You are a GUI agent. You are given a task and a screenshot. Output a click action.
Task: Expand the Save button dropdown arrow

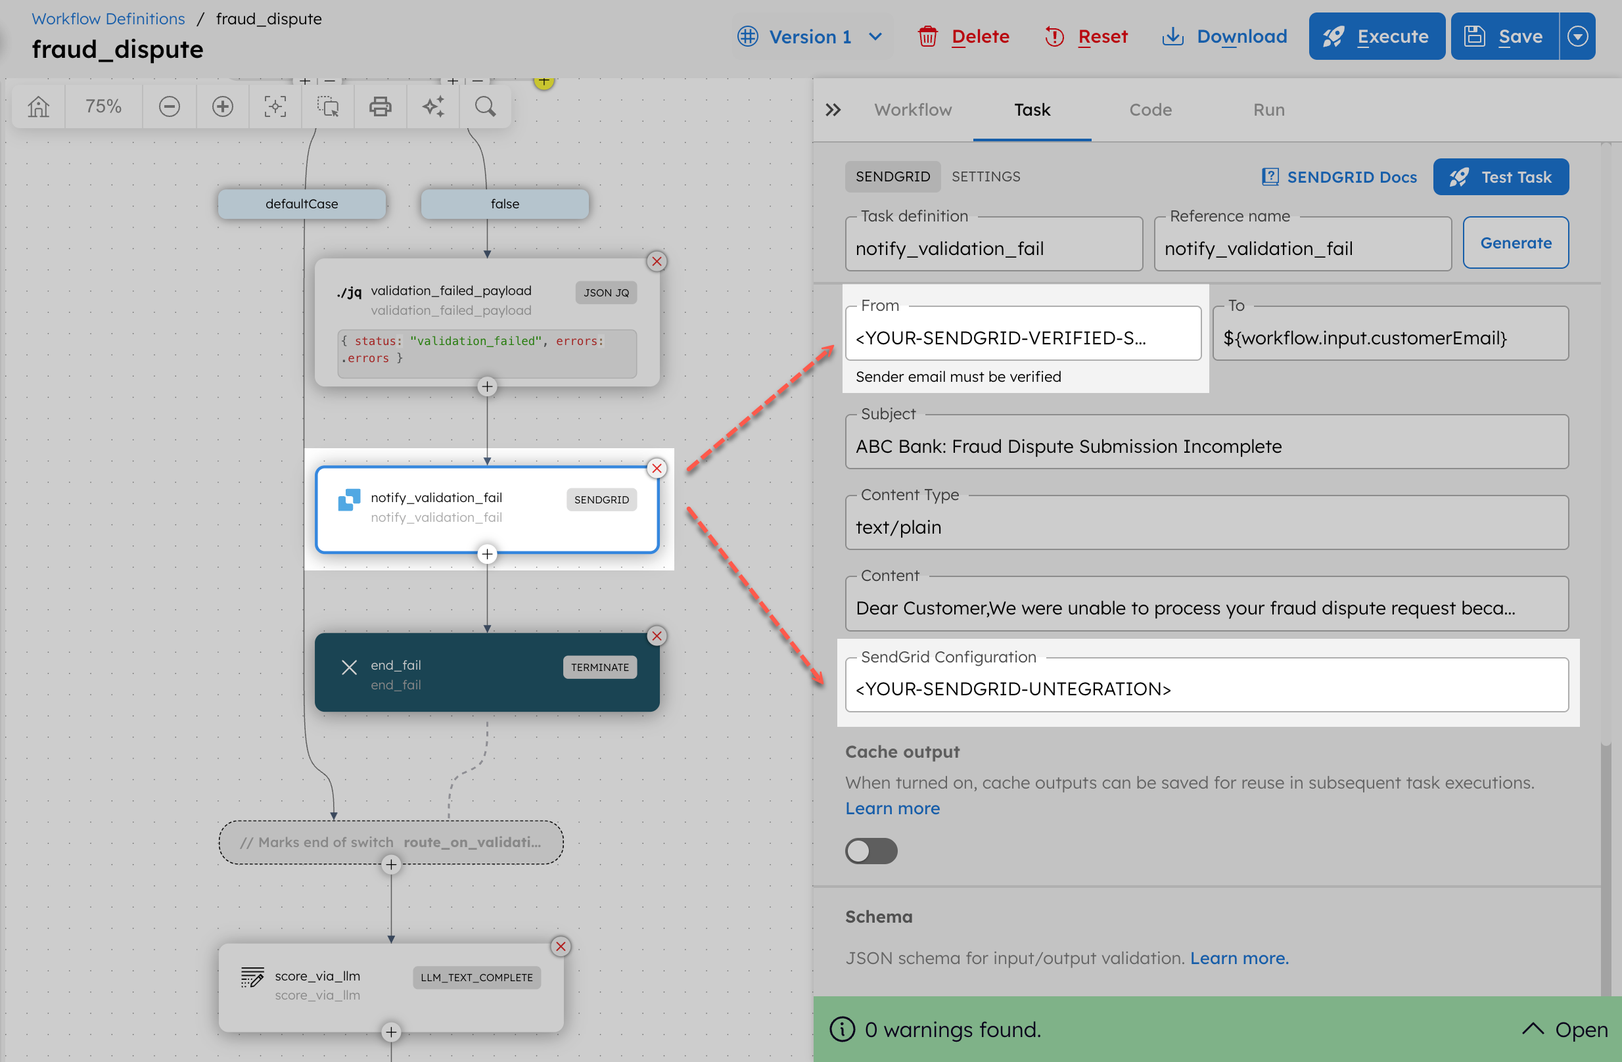1579,36
